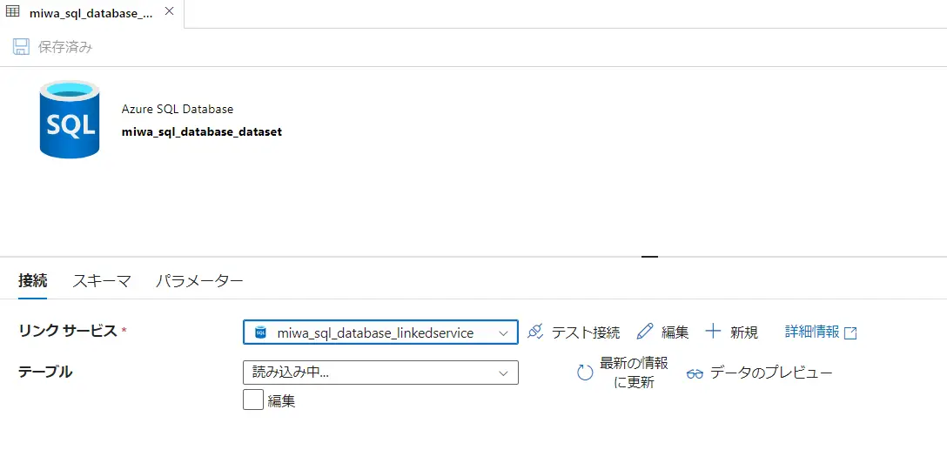
Task: Click the circular refresh arrow icon
Action: (x=585, y=373)
